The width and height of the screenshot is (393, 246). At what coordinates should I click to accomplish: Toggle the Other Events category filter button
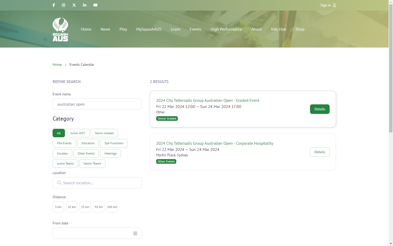point(86,153)
